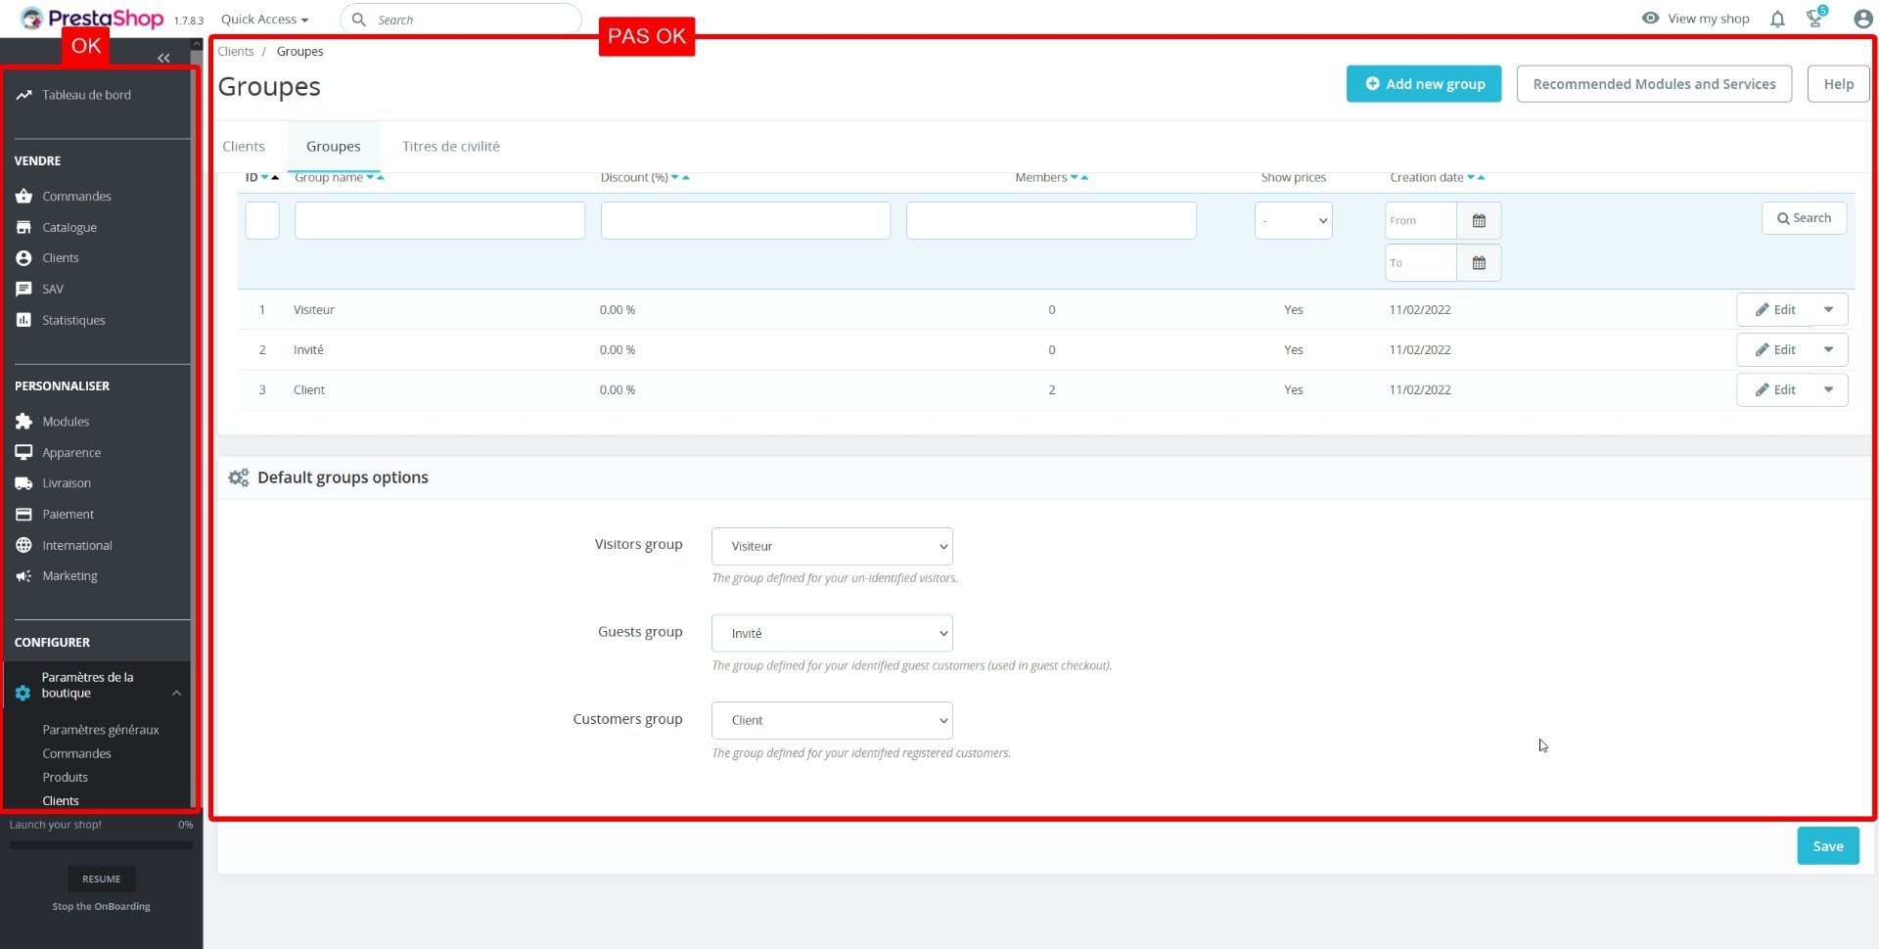Viewport: 1879px width, 949px height.
Task: Click the Catalogue store icon
Action: tap(23, 227)
